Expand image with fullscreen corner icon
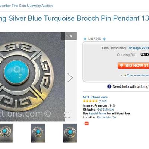 [x=67, y=115]
